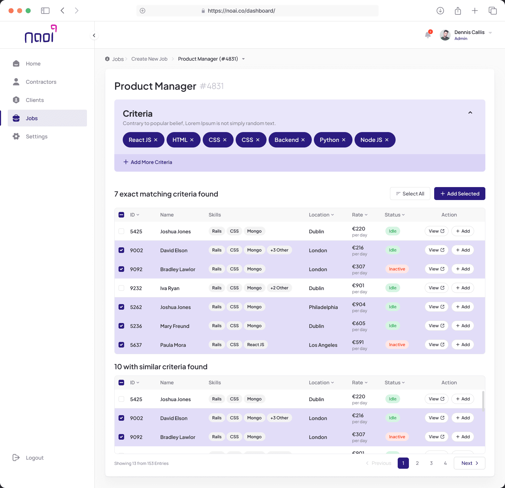This screenshot has width=505, height=488.
Task: Toggle header checkbox of exact matching table
Action: click(x=121, y=215)
